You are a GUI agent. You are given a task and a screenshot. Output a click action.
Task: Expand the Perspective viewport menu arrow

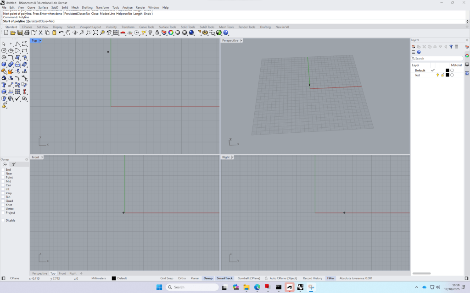pos(241,41)
